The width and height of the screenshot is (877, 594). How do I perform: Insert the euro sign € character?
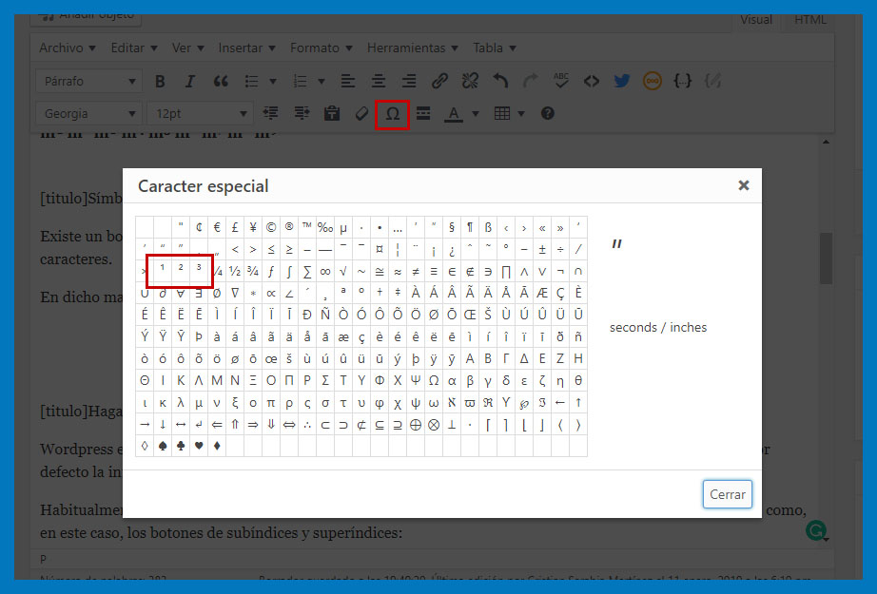(x=217, y=227)
